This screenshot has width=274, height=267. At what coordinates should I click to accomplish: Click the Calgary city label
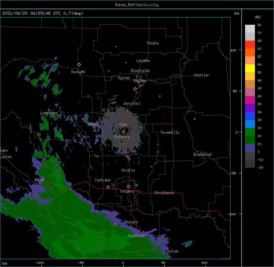pos(127,191)
